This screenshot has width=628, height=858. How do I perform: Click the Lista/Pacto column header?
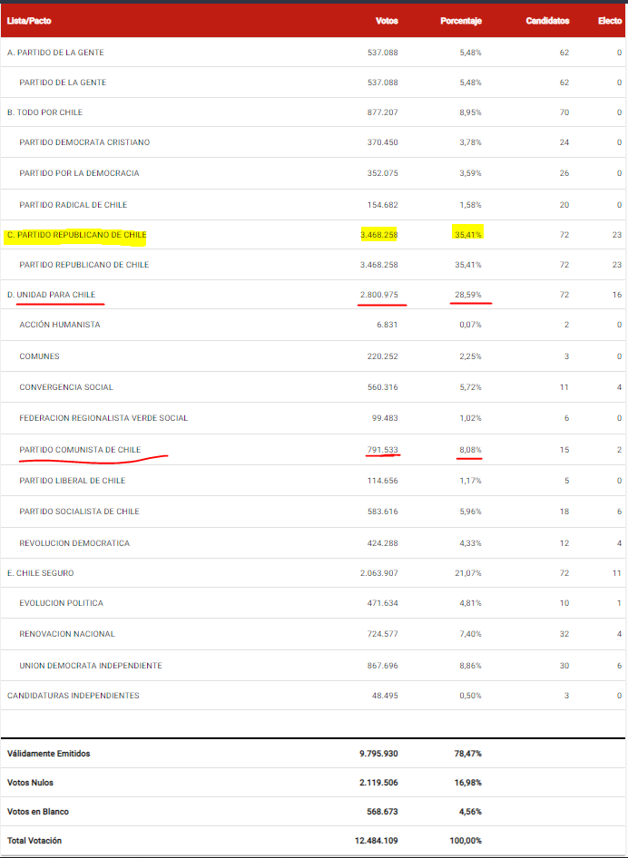tap(29, 22)
